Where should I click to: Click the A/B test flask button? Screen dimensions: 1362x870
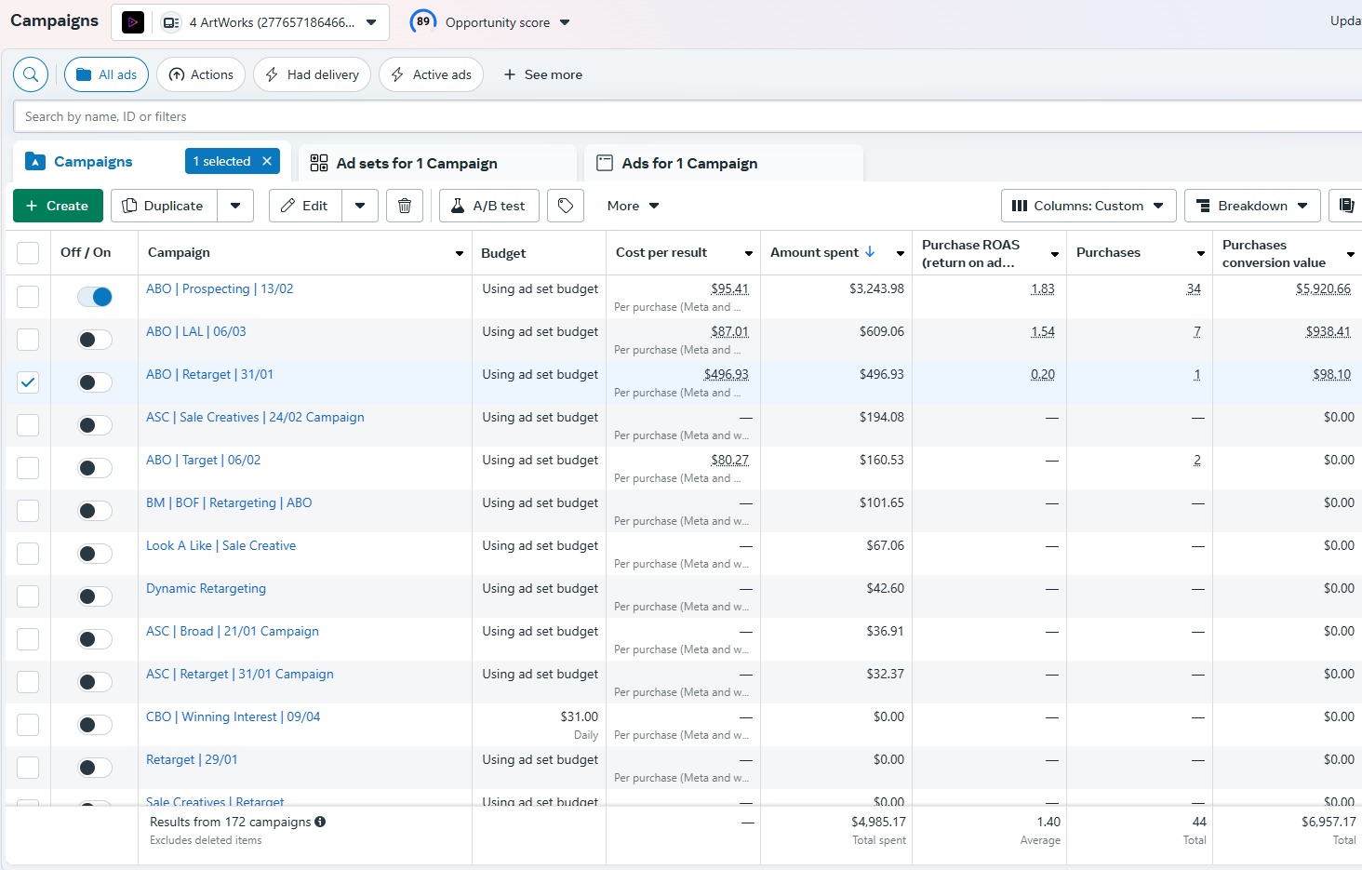pos(488,206)
